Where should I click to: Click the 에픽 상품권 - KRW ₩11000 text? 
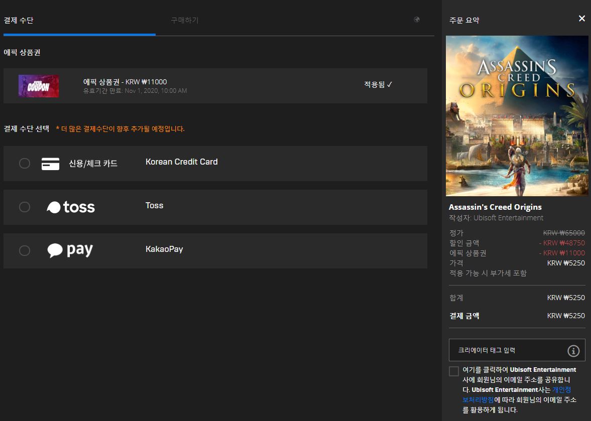(125, 82)
